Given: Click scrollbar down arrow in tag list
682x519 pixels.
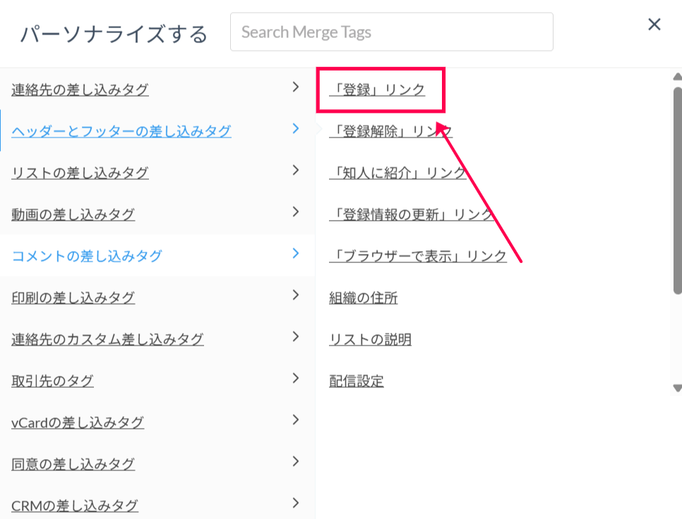Looking at the screenshot, I should coord(677,387).
